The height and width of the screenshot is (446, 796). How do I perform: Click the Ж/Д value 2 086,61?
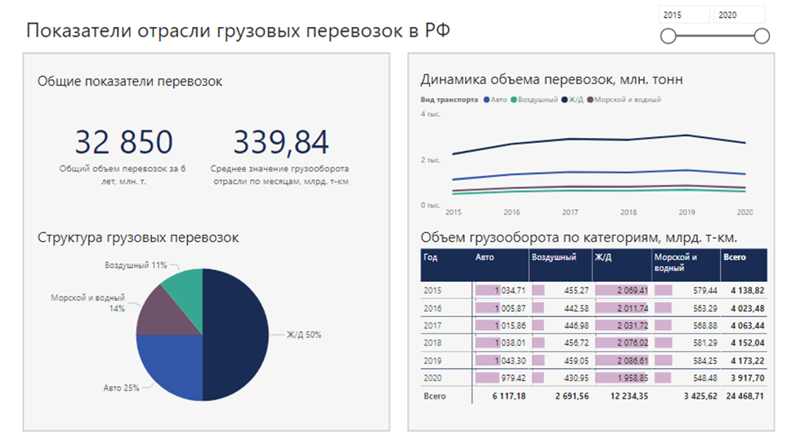(x=633, y=361)
